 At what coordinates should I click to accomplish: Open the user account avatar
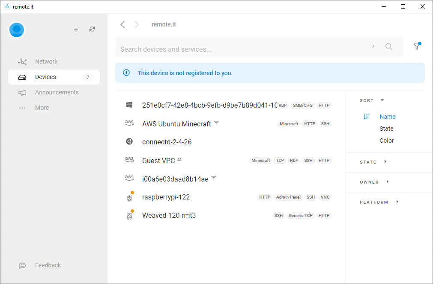pos(17,29)
